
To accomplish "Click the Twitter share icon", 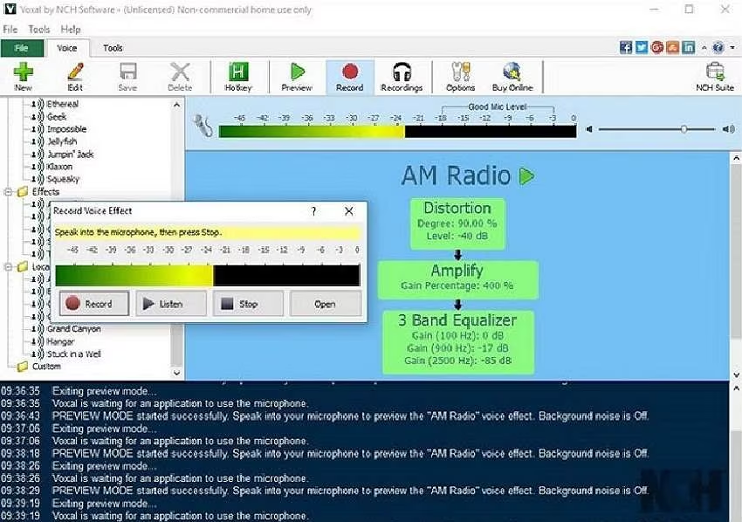I will tap(642, 47).
